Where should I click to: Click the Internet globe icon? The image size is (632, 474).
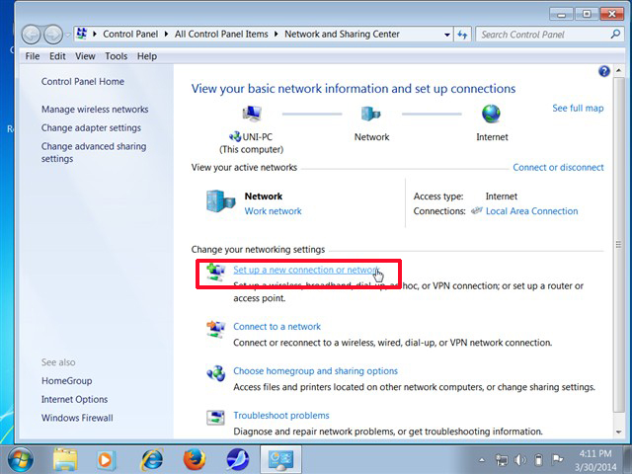(x=491, y=114)
